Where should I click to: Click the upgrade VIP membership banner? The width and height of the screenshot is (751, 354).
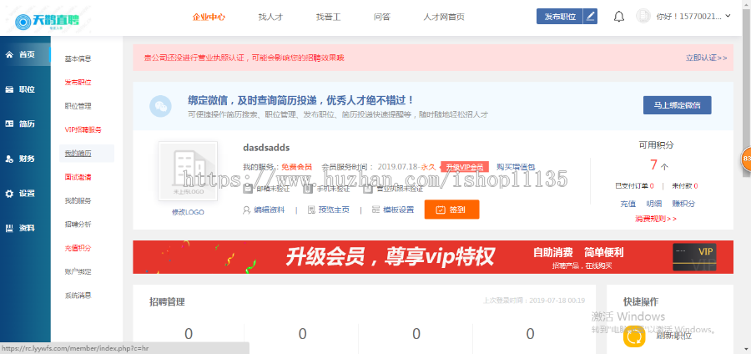point(433,256)
